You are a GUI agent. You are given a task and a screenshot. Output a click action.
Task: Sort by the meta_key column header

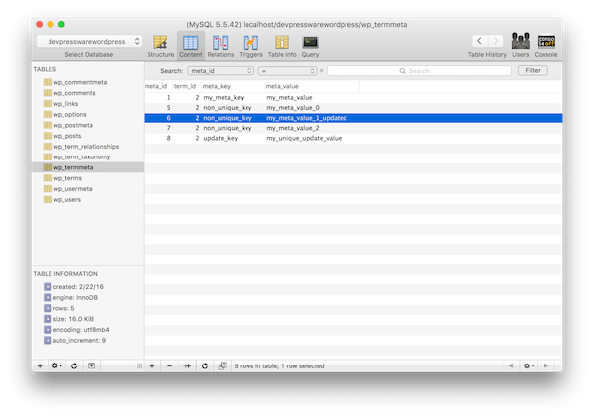point(233,86)
